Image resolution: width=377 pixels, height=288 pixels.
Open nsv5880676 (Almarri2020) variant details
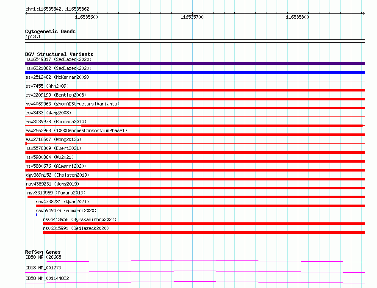[x=56, y=166]
